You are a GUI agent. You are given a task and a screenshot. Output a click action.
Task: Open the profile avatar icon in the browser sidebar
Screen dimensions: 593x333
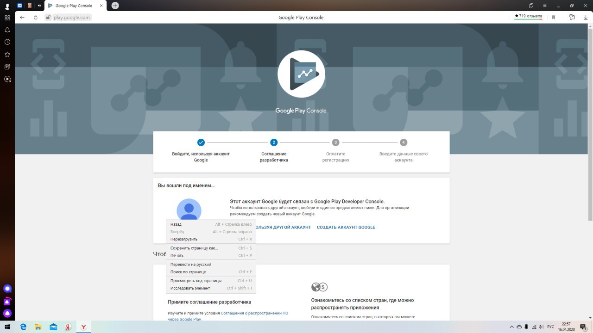pyautogui.click(x=7, y=6)
